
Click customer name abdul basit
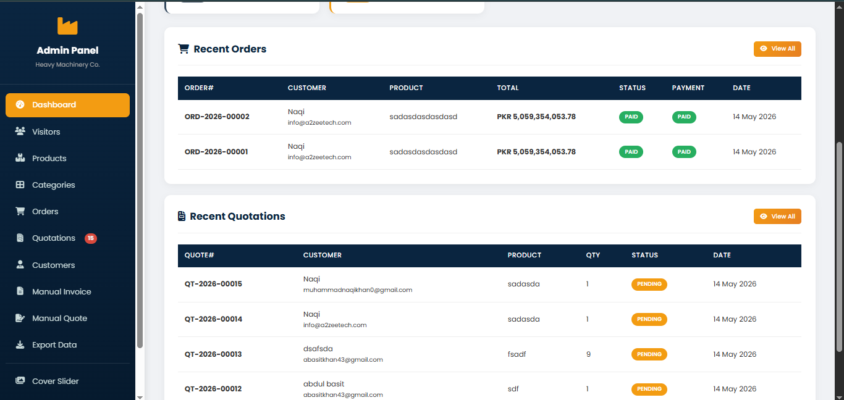tap(324, 384)
